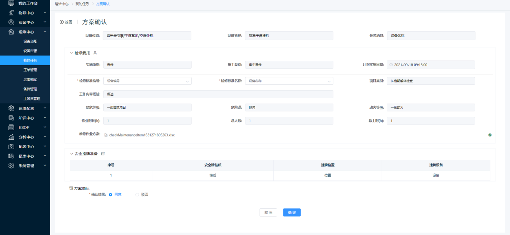Viewport: 510px width, 235px height.
Task: Go to 设备台账 menu item
Action: pos(30,41)
